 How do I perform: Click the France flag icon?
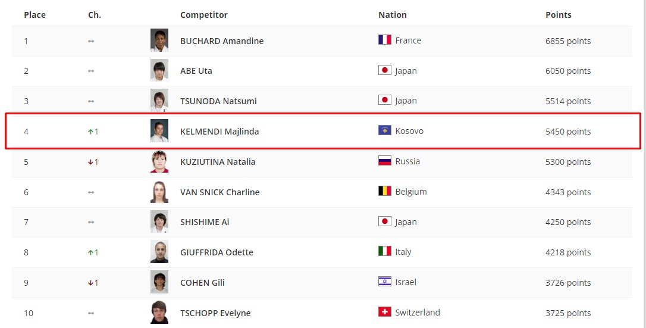[x=384, y=40]
